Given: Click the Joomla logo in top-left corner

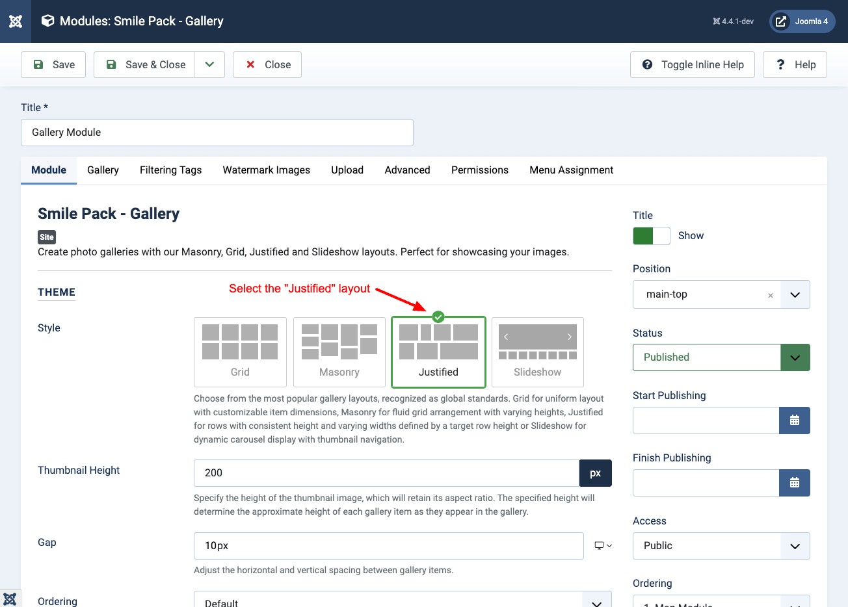Looking at the screenshot, I should pyautogui.click(x=16, y=21).
